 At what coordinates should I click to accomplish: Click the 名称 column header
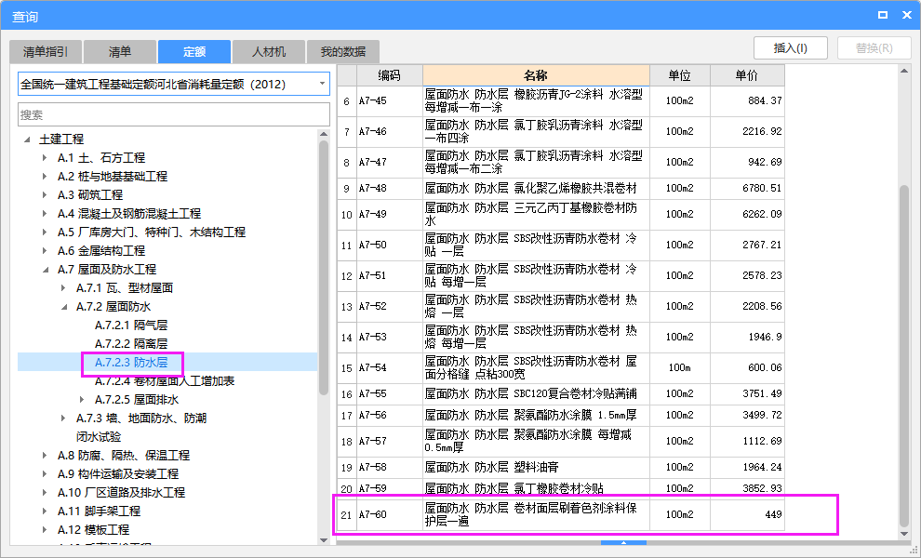(536, 75)
